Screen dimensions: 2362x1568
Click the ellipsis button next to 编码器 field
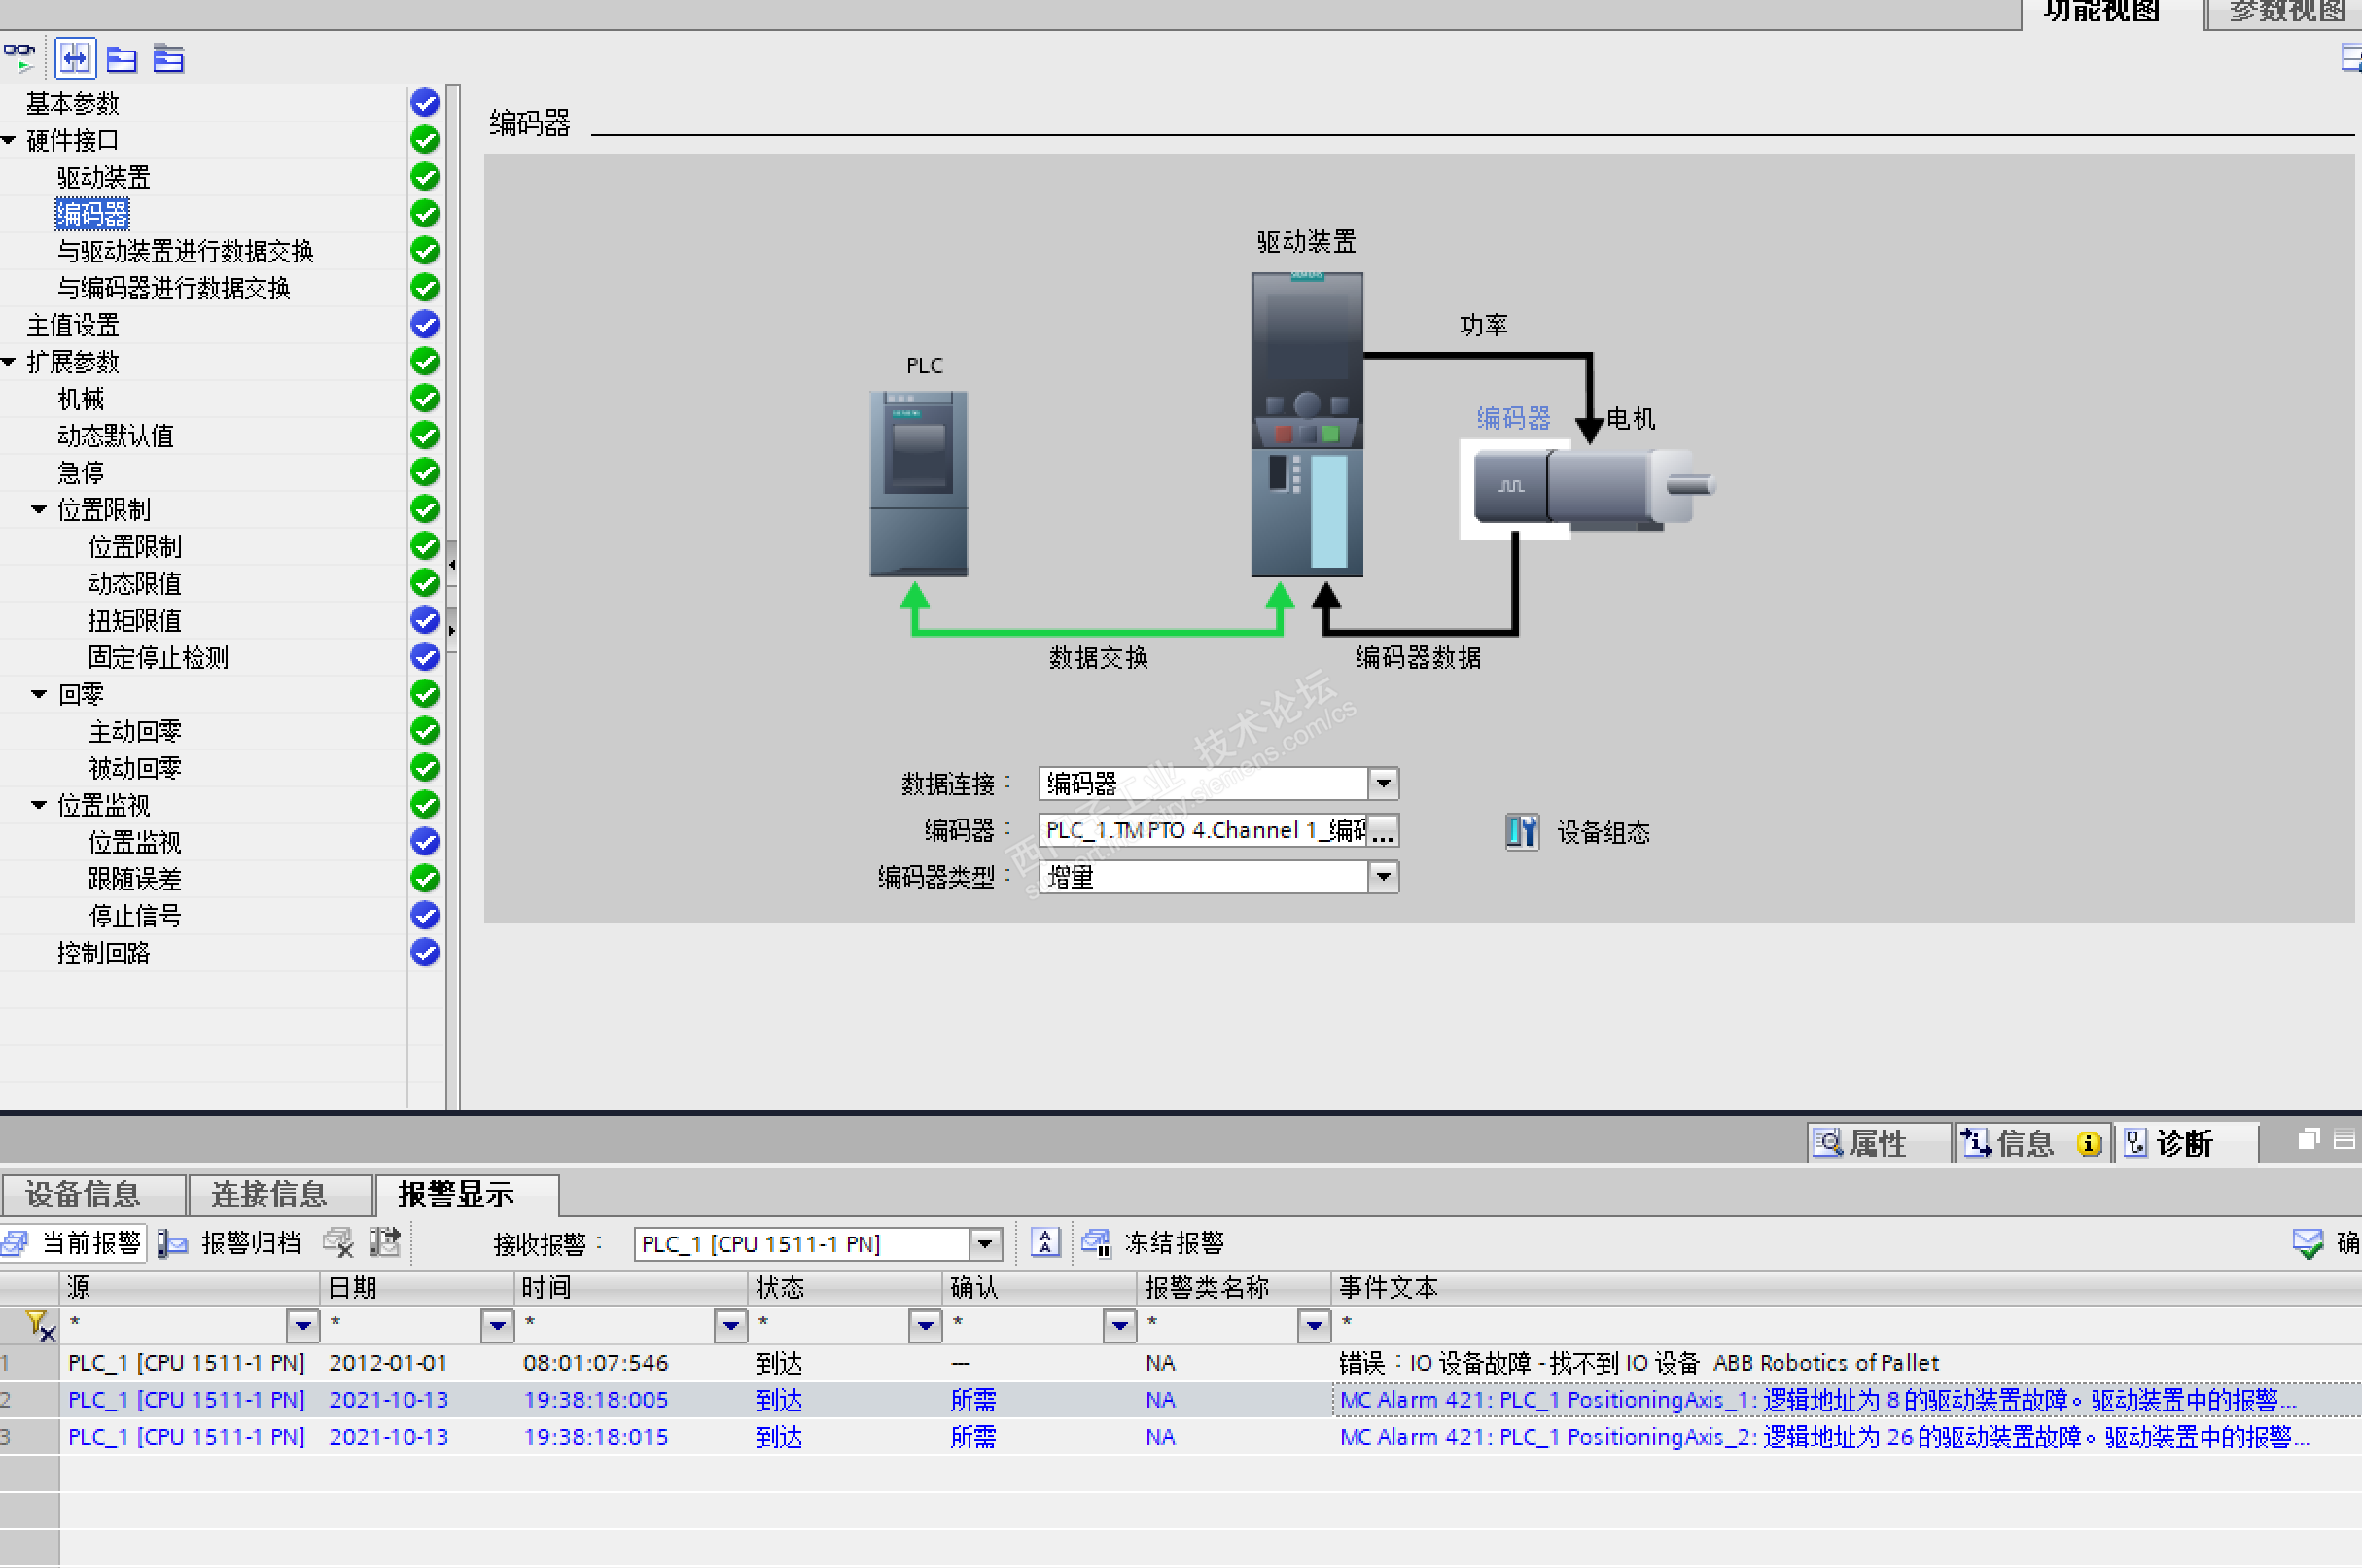click(1384, 831)
